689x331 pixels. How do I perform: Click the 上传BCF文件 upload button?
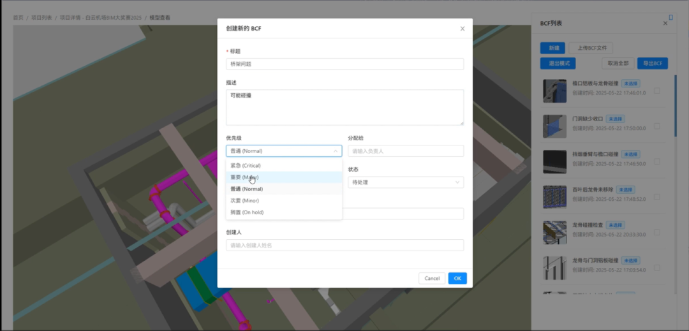[x=591, y=48]
